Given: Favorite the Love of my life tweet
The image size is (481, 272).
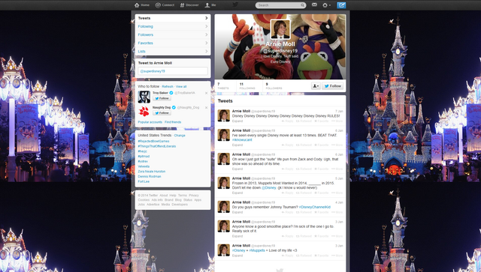Looking at the screenshot, I should point(322,256).
